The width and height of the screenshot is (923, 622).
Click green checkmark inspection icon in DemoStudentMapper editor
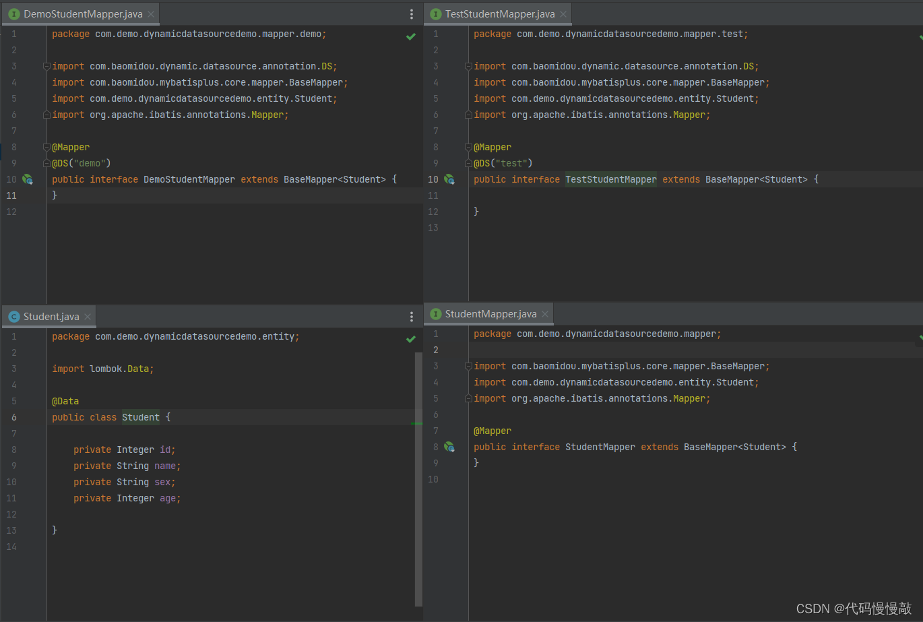(x=411, y=36)
